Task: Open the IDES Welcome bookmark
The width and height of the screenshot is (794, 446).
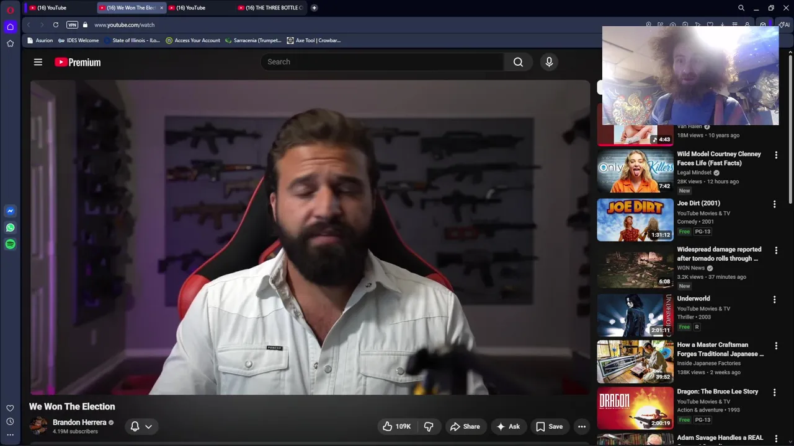Action: 78,40
